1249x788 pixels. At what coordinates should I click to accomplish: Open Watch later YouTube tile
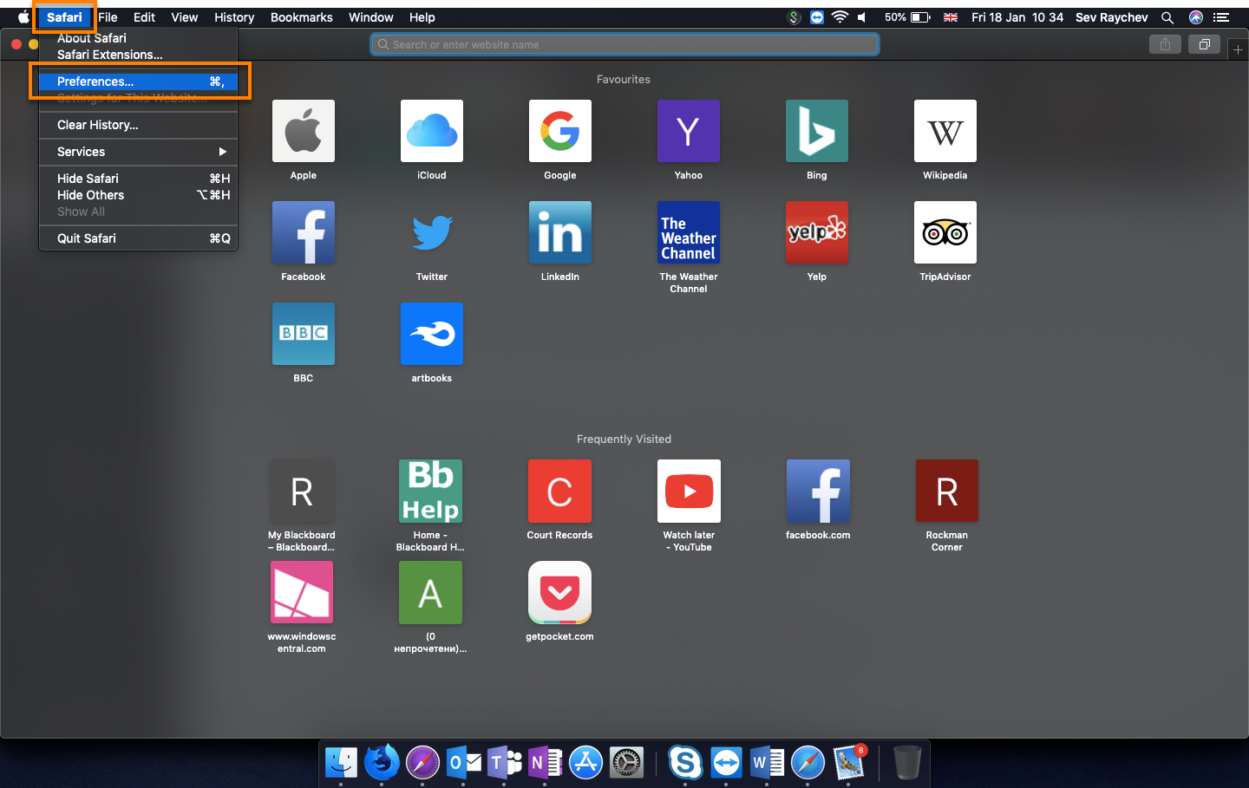point(689,491)
